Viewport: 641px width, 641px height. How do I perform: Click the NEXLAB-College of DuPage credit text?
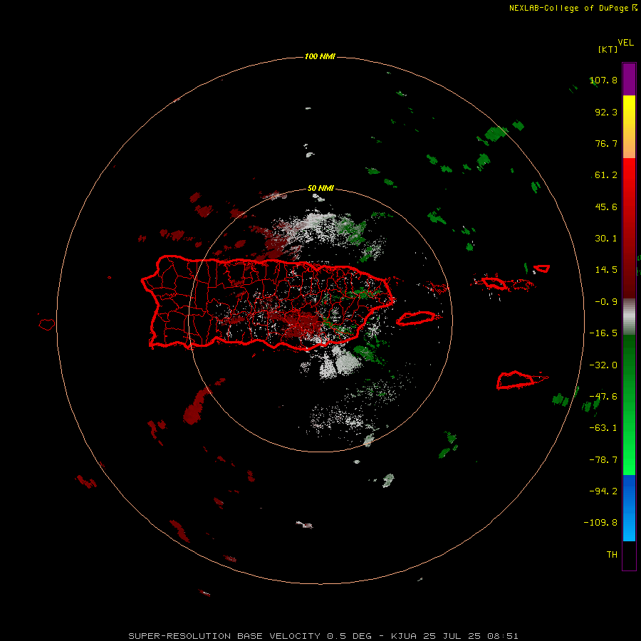tap(573, 8)
